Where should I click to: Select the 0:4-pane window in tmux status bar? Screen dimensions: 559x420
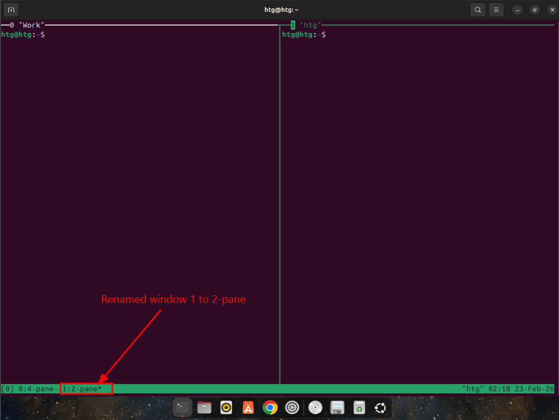[38, 389]
